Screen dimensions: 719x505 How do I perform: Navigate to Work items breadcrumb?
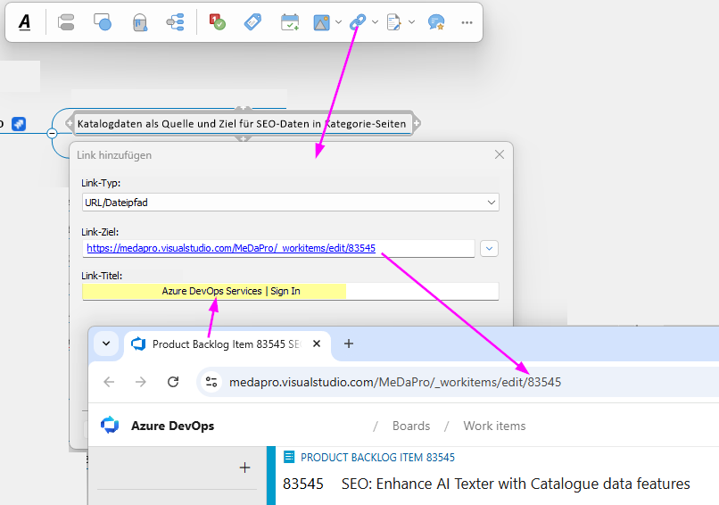[494, 426]
